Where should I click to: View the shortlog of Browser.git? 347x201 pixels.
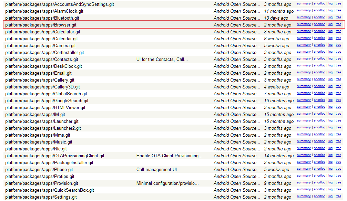pyautogui.click(x=319, y=24)
